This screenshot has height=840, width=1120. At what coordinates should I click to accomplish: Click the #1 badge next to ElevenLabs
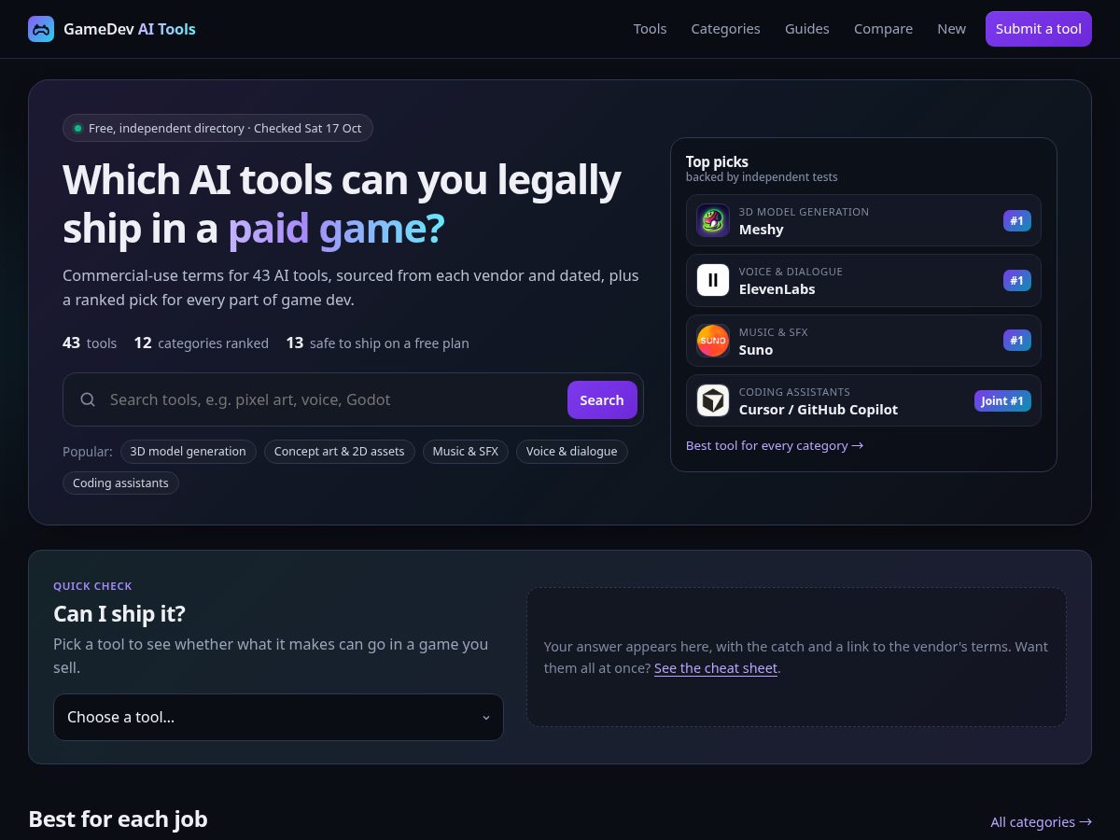pos(1017,280)
